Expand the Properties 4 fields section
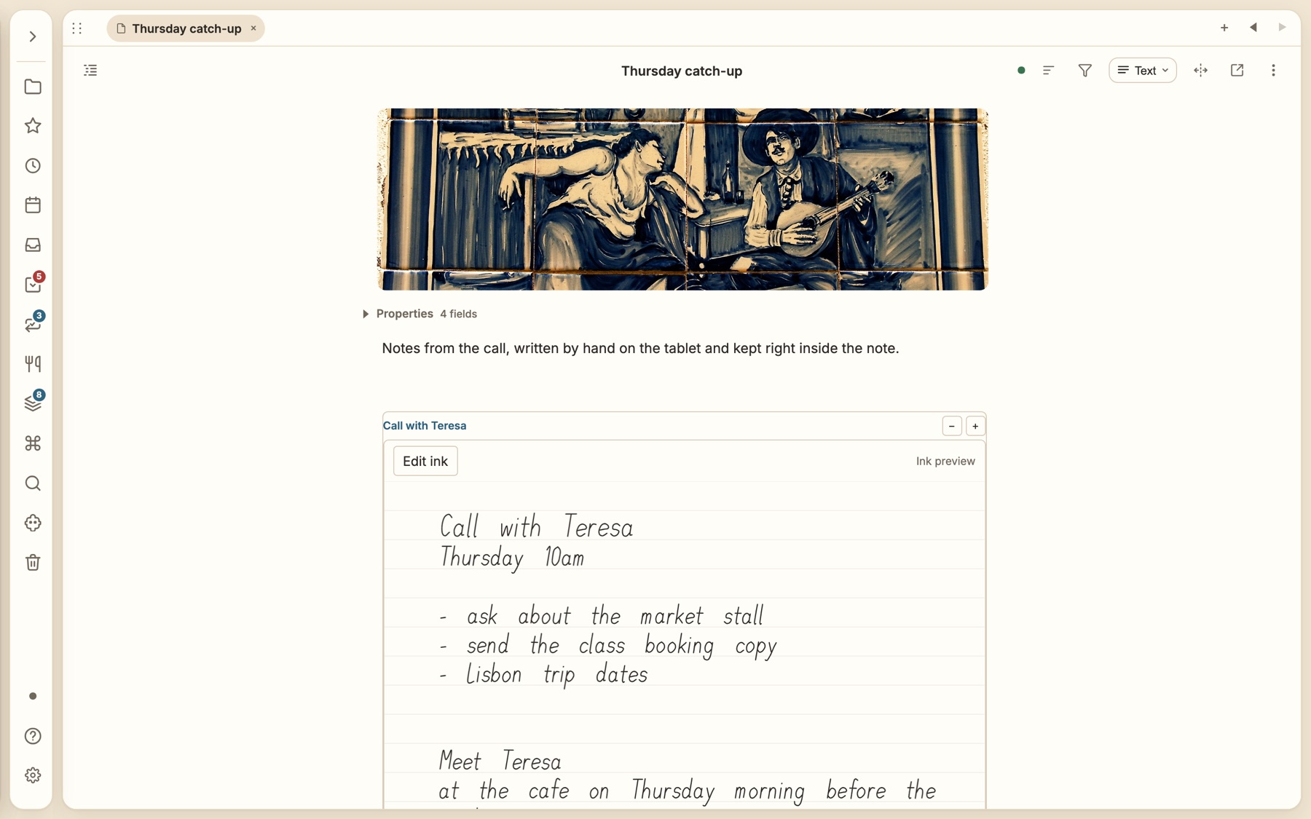Image resolution: width=1311 pixels, height=819 pixels. pos(420,314)
